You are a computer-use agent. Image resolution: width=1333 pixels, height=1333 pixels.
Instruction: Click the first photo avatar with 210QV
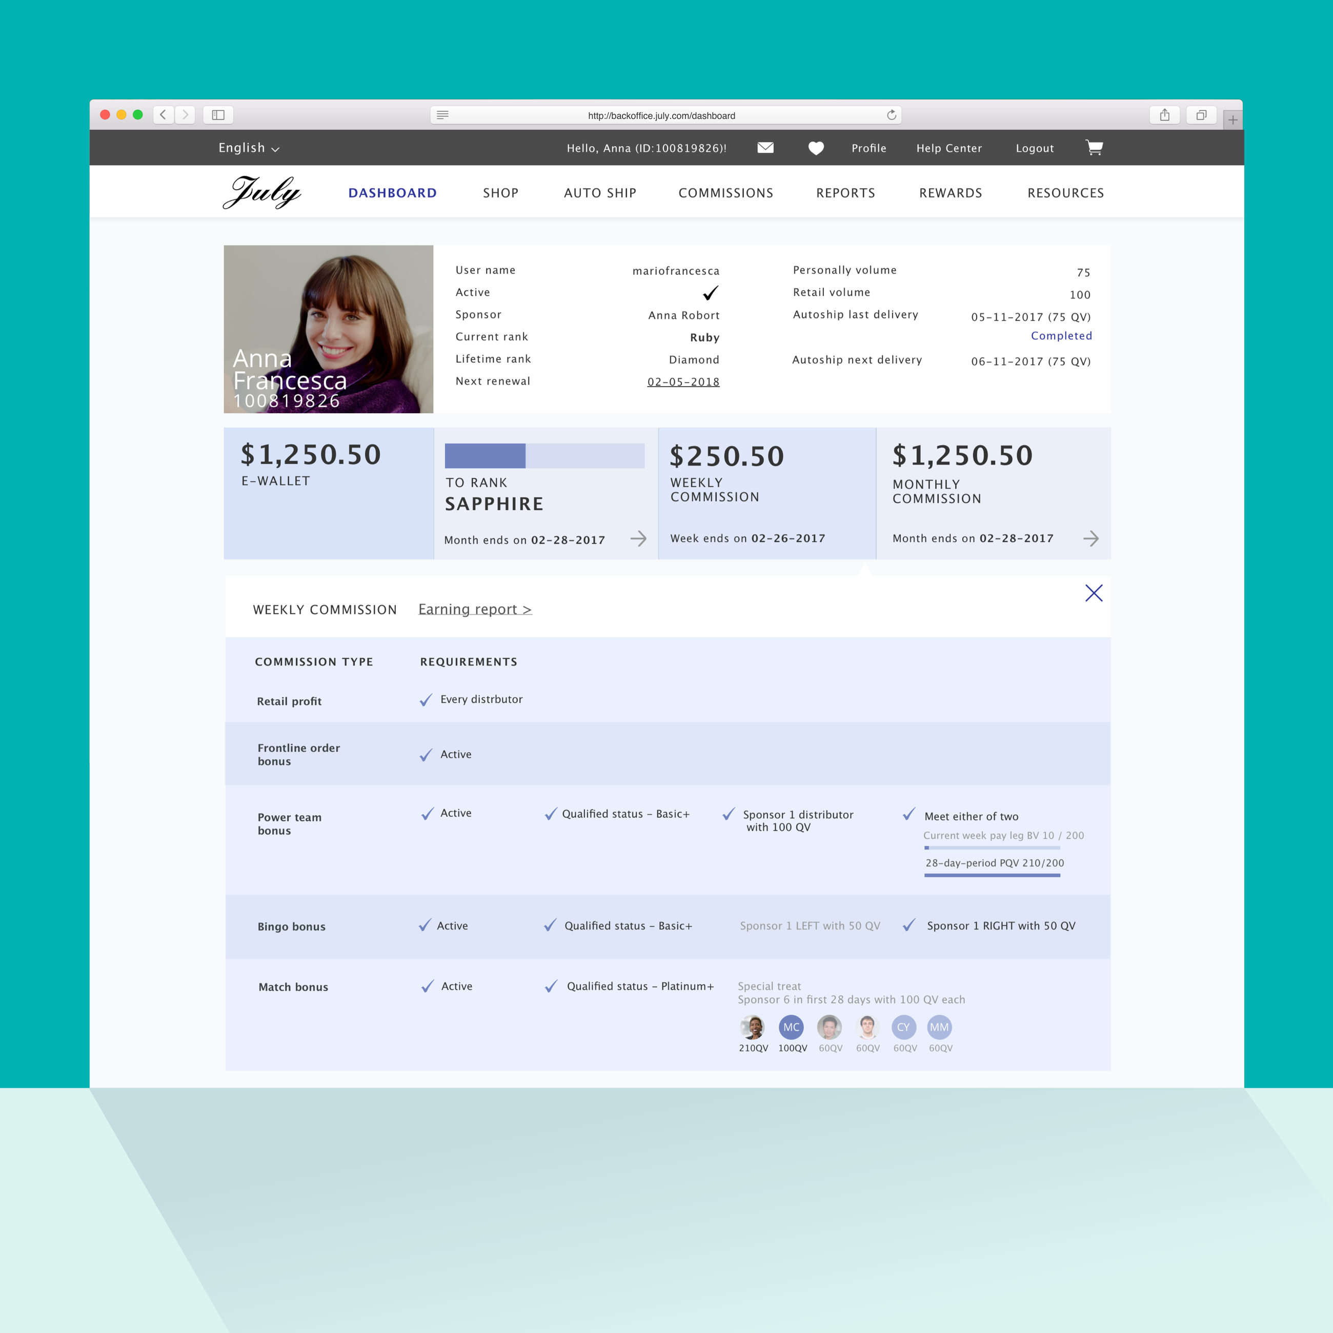click(x=753, y=1026)
